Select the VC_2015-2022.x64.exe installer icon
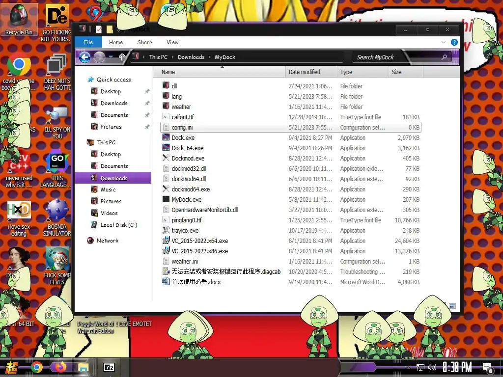Viewport: 503px width, 377px height. (166, 241)
